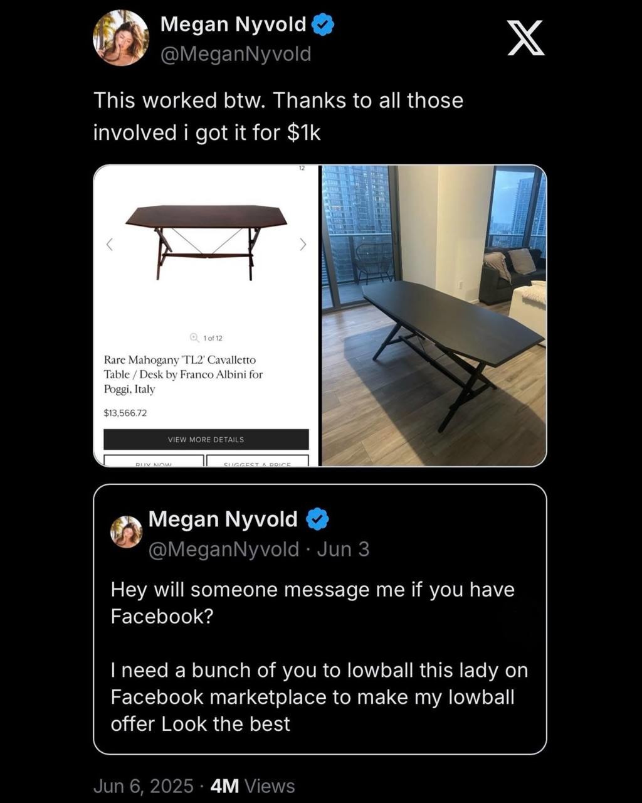This screenshot has width=642, height=803.
Task: Click the verified badge in the quoted tweet
Action: tap(318, 519)
